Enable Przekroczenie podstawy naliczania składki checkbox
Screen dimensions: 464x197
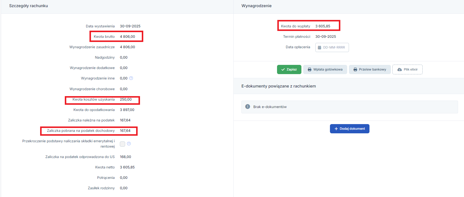[122, 144]
